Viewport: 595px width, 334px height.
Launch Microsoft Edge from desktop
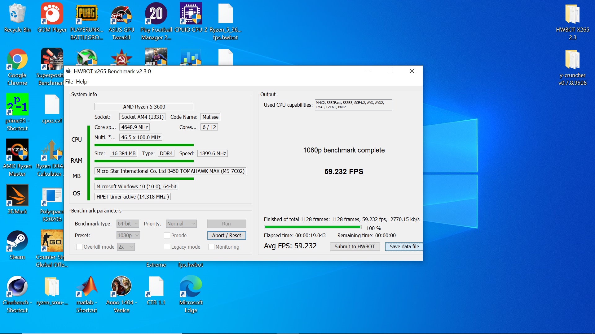(191, 294)
